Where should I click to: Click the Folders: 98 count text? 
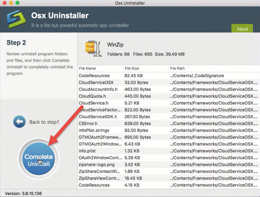point(118,54)
